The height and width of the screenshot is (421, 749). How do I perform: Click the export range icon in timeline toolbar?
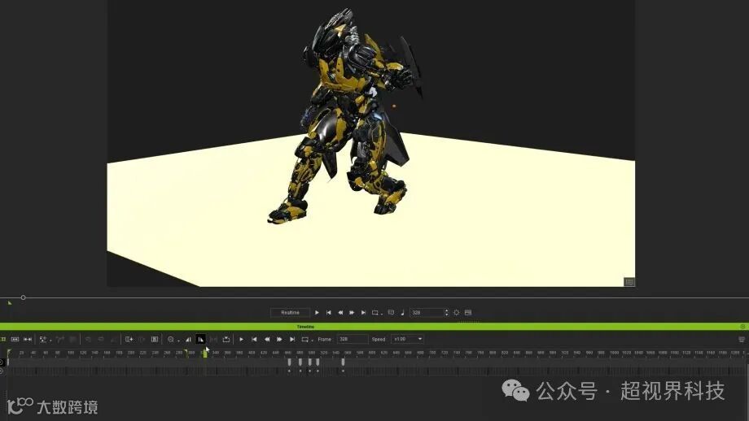point(226,339)
